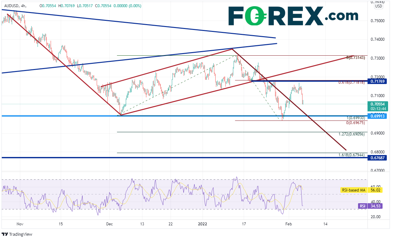Click the TradingView logo icon
Screen dimensions: 393x240
[5, 234]
